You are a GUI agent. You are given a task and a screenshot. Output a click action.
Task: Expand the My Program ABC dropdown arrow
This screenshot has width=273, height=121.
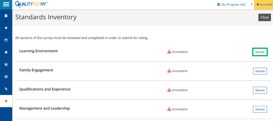pos(251,5)
